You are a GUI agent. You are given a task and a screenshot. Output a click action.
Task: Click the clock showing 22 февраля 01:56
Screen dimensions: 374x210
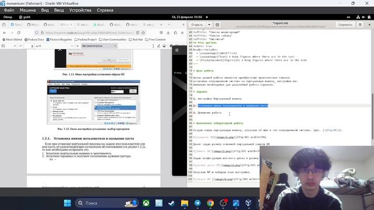tap(187, 17)
